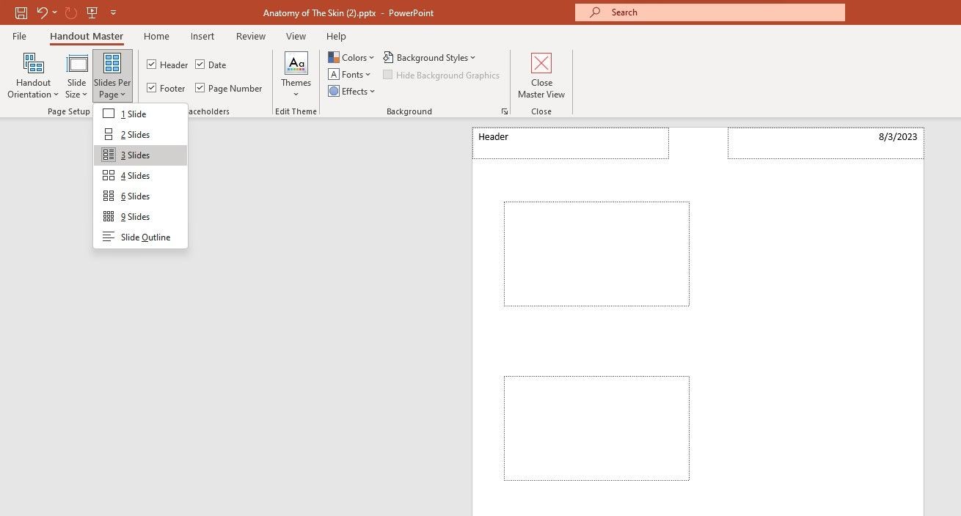Open the Home tab
Image resolution: width=961 pixels, height=516 pixels.
pos(156,36)
